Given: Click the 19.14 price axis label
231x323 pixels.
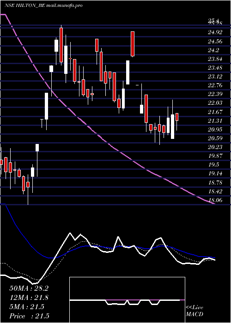Looking at the screenshot, I should 215,173.
